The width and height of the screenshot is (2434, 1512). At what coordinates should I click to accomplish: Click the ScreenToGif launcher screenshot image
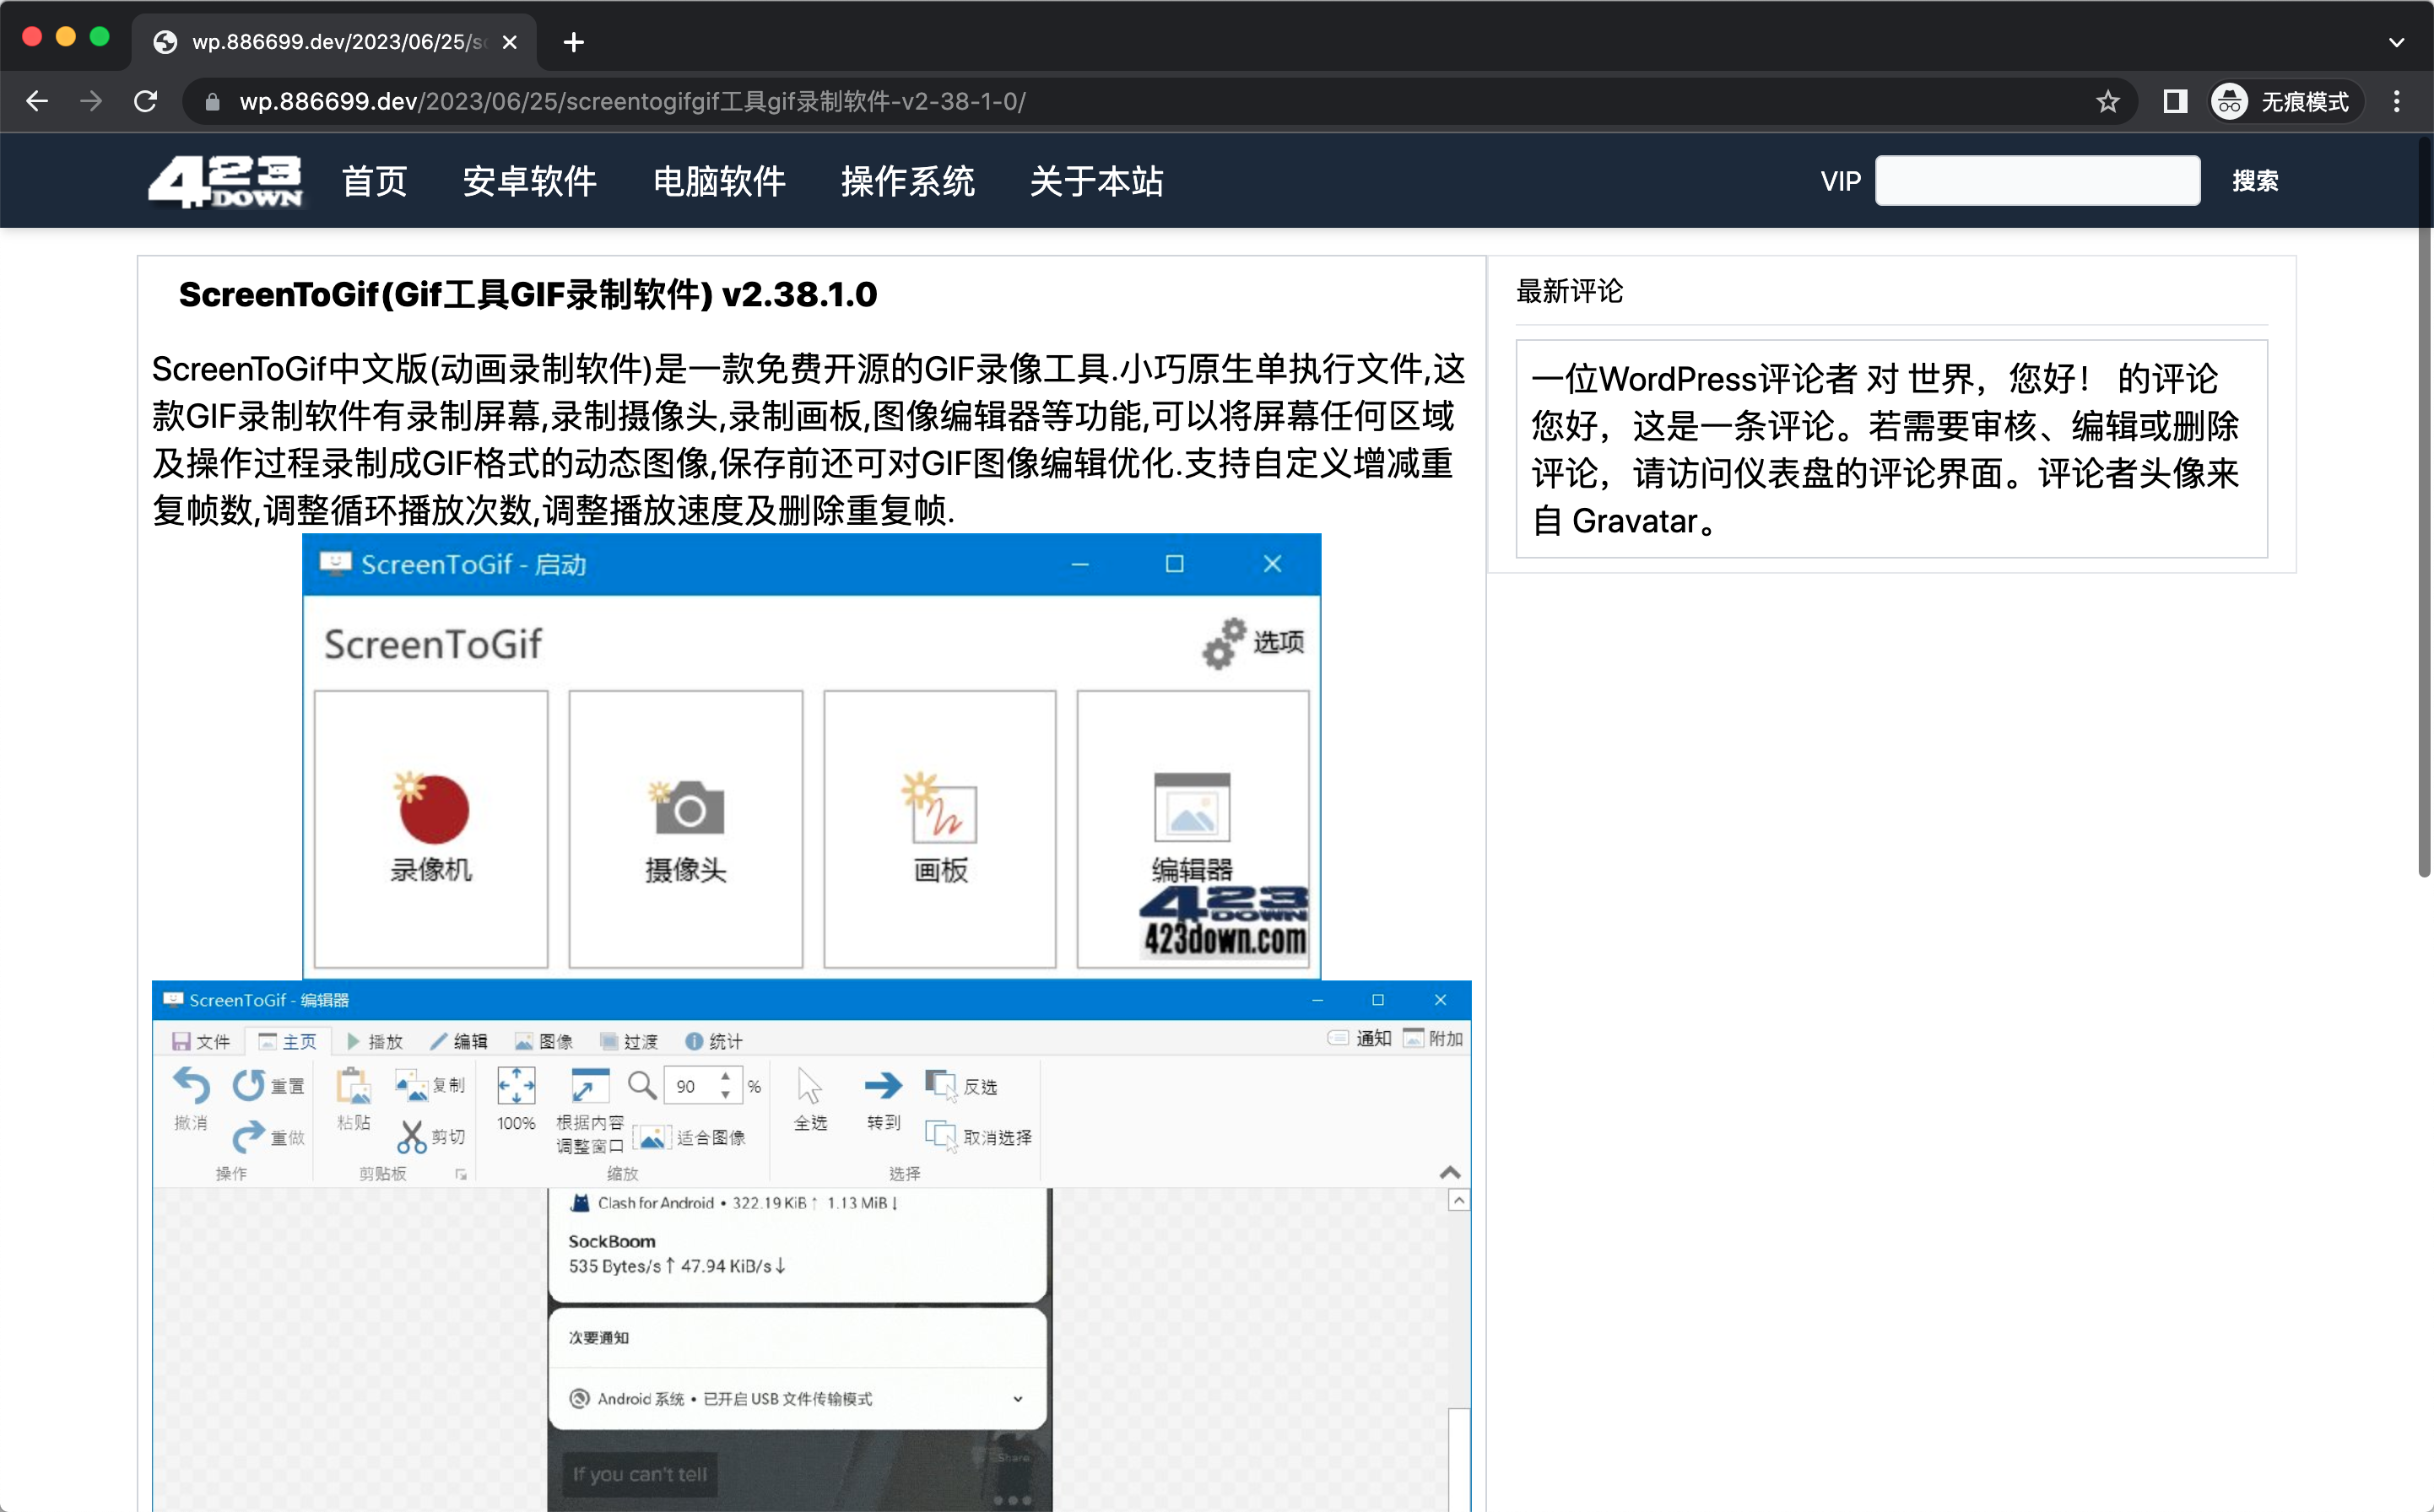point(811,756)
